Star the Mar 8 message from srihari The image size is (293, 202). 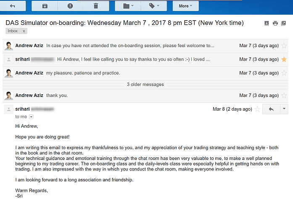257,109
